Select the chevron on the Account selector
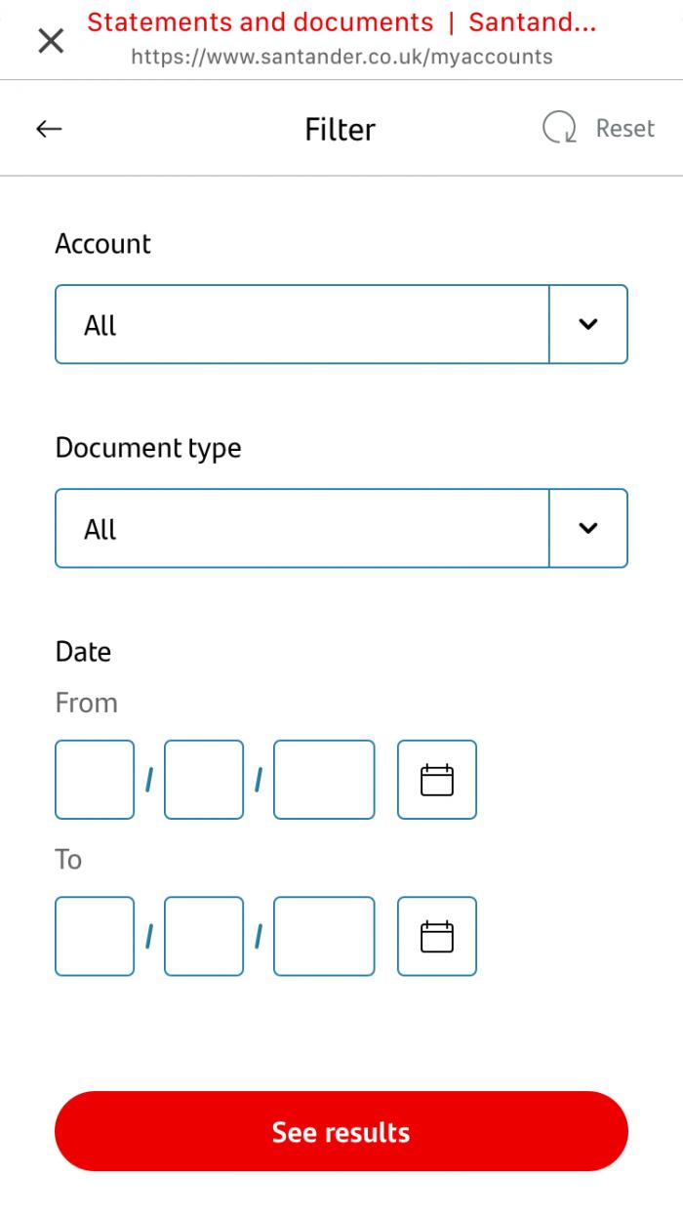 (588, 324)
